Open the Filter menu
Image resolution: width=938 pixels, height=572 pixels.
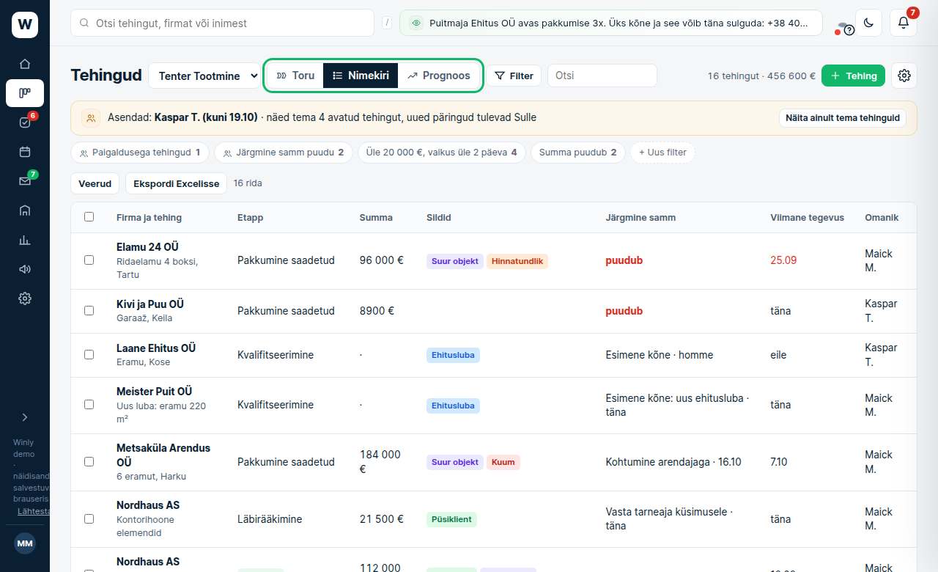coord(514,76)
